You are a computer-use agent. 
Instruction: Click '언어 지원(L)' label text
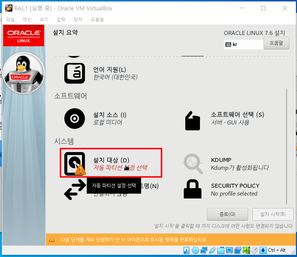pos(110,70)
